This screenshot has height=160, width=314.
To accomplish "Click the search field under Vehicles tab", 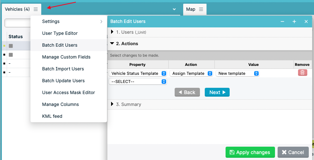I will [x=17, y=23].
